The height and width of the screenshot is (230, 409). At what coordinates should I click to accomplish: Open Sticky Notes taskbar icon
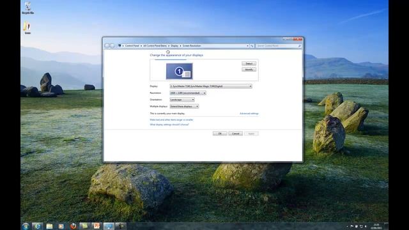coord(84,226)
